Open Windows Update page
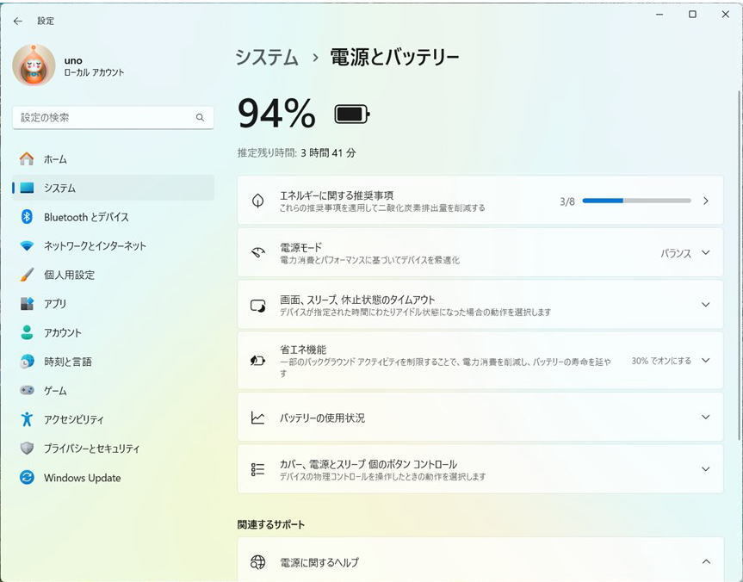The height and width of the screenshot is (582, 743). coord(114,477)
